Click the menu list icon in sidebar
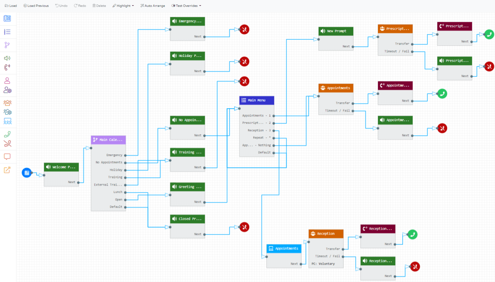This screenshot has width=495, height=282. click(7, 32)
